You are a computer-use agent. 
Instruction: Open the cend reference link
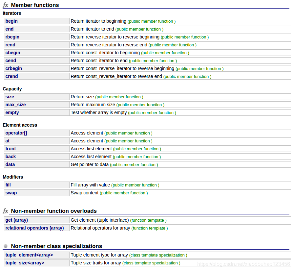pos(10,61)
